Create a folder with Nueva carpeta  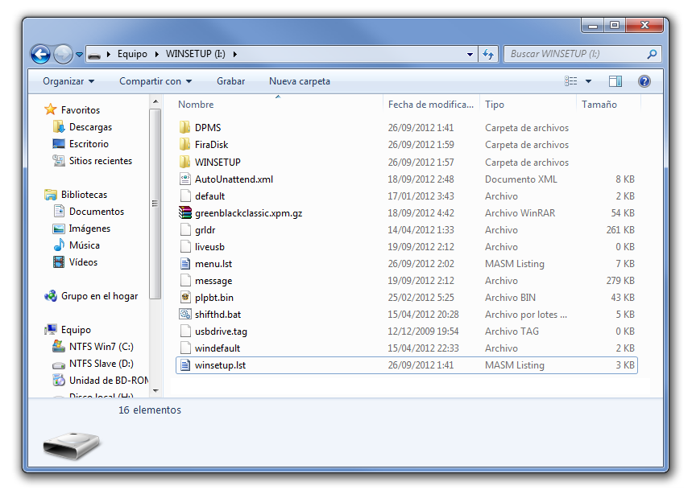[x=300, y=81]
